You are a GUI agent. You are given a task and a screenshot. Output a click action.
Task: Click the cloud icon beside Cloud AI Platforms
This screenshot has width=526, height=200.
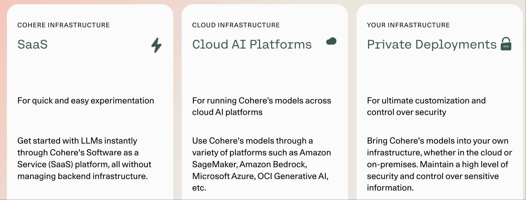[331, 41]
